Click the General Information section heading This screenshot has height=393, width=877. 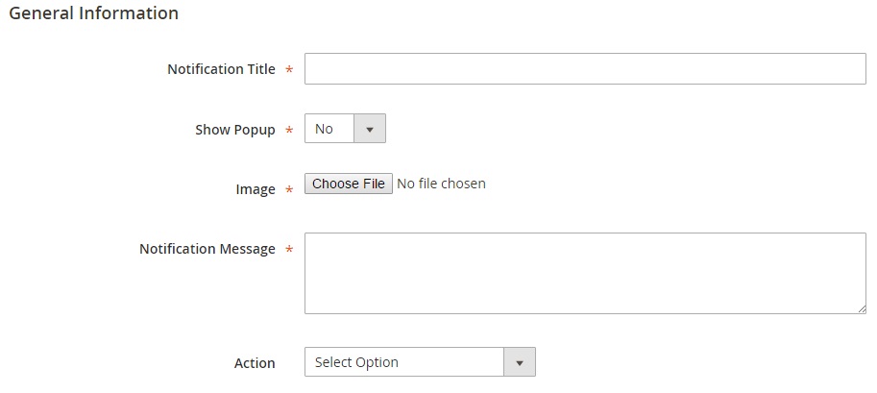pos(93,13)
